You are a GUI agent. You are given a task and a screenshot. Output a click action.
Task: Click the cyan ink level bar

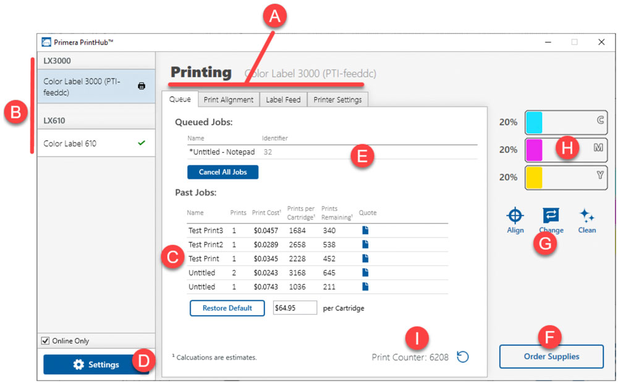tap(566, 122)
